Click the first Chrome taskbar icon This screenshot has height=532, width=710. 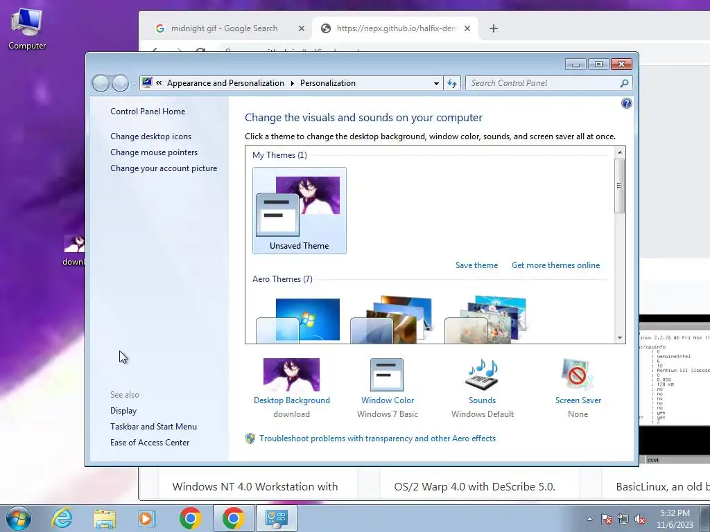[x=190, y=518]
